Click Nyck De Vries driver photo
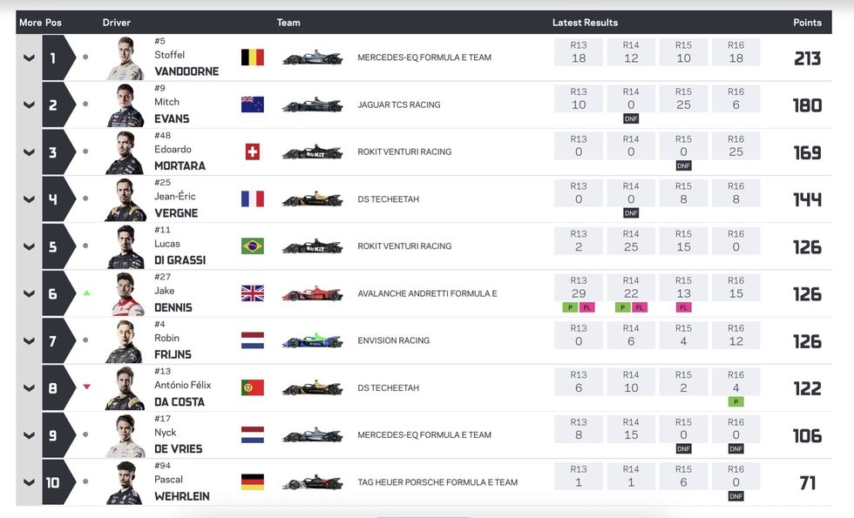The width and height of the screenshot is (854, 518). click(125, 435)
